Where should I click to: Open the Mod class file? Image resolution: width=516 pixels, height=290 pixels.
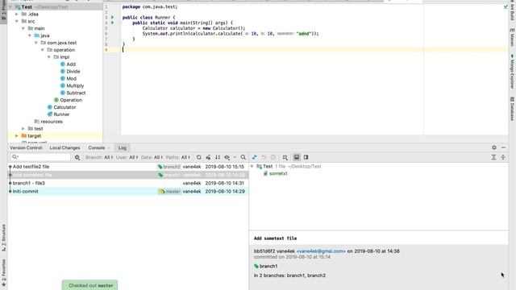[x=69, y=79]
